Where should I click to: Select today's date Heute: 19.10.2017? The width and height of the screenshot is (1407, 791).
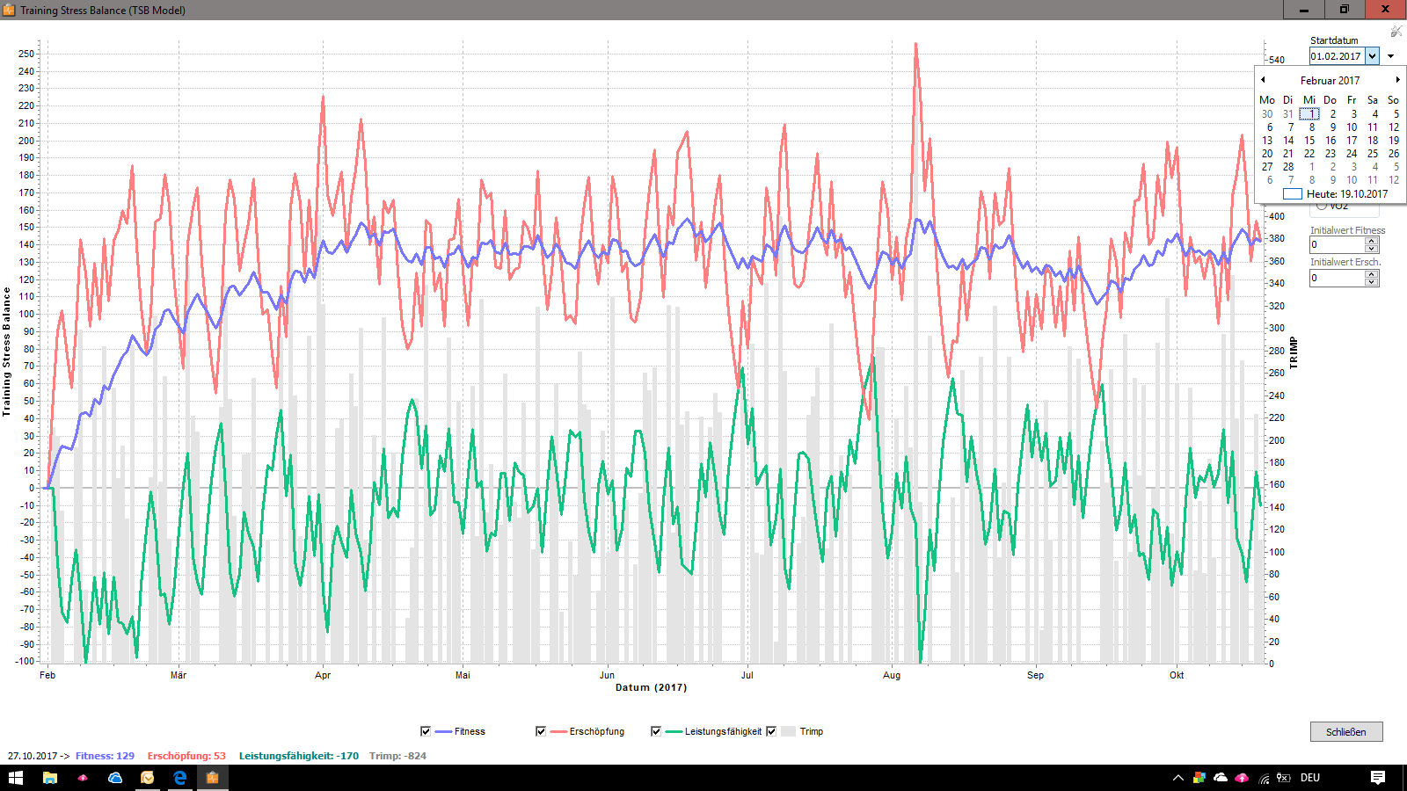tap(1345, 194)
